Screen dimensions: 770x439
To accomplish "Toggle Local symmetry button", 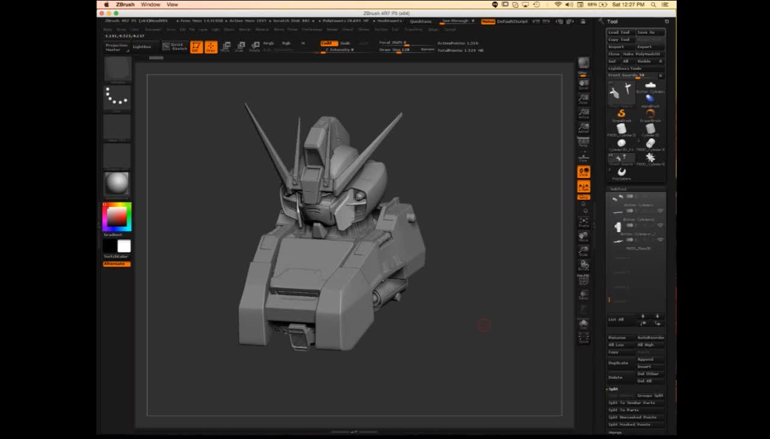I will [584, 172].
